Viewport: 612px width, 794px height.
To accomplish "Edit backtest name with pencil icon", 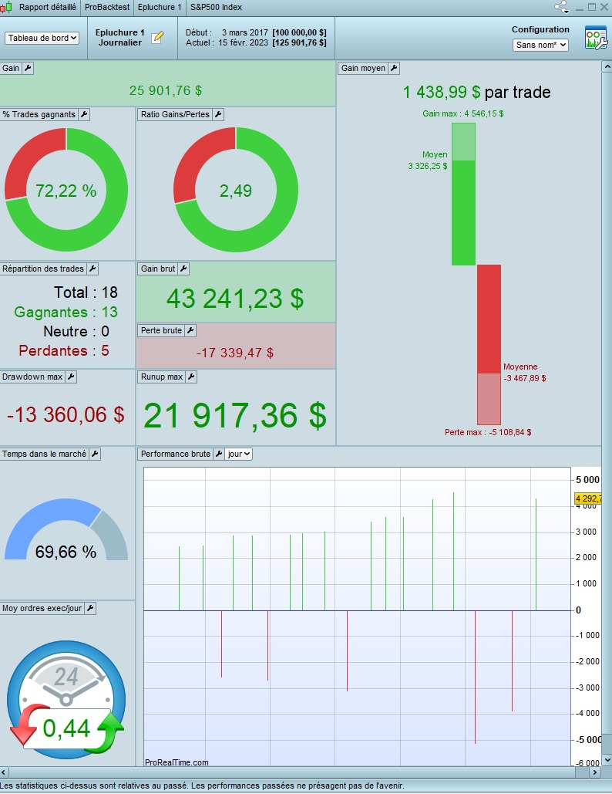I will [x=158, y=38].
